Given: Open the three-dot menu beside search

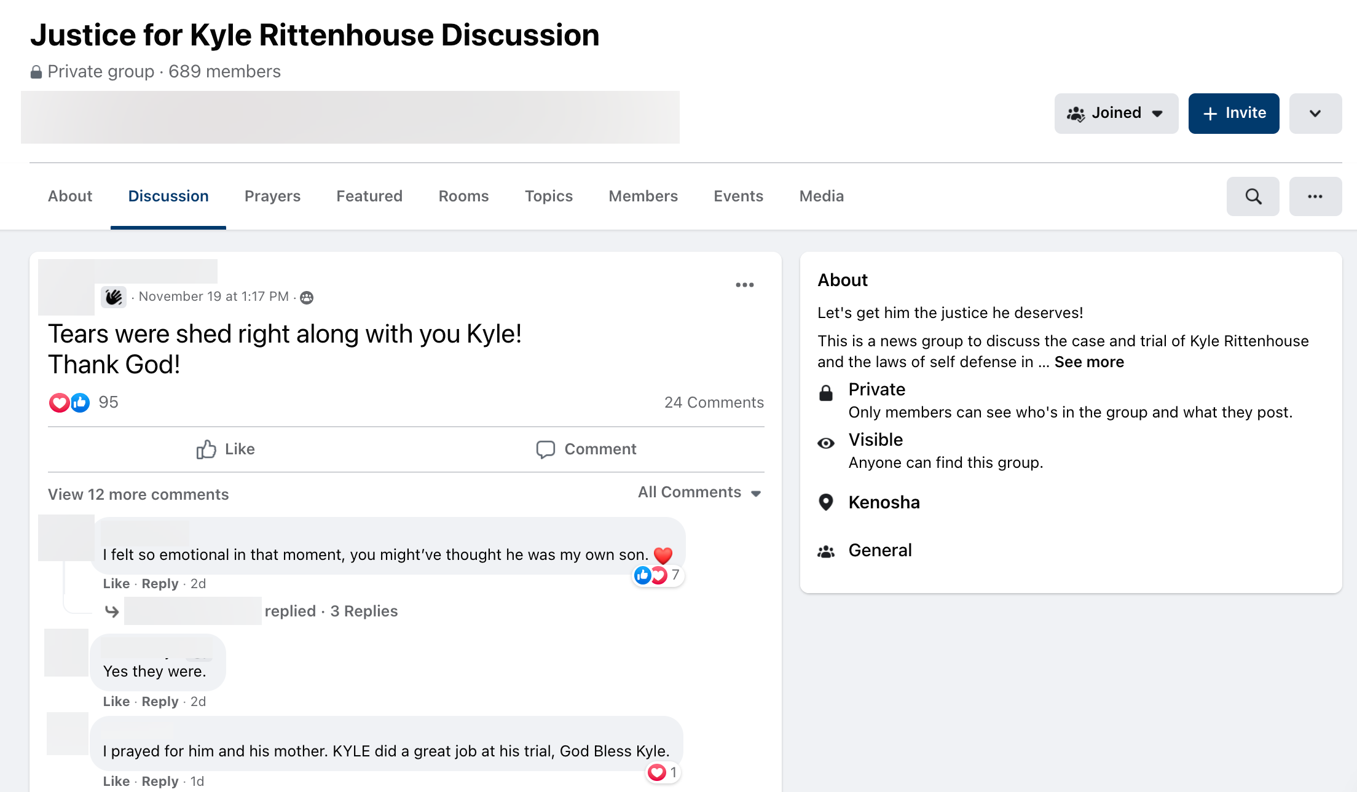Looking at the screenshot, I should click(1315, 196).
